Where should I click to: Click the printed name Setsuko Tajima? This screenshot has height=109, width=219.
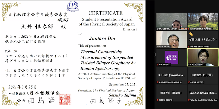(x=122, y=95)
